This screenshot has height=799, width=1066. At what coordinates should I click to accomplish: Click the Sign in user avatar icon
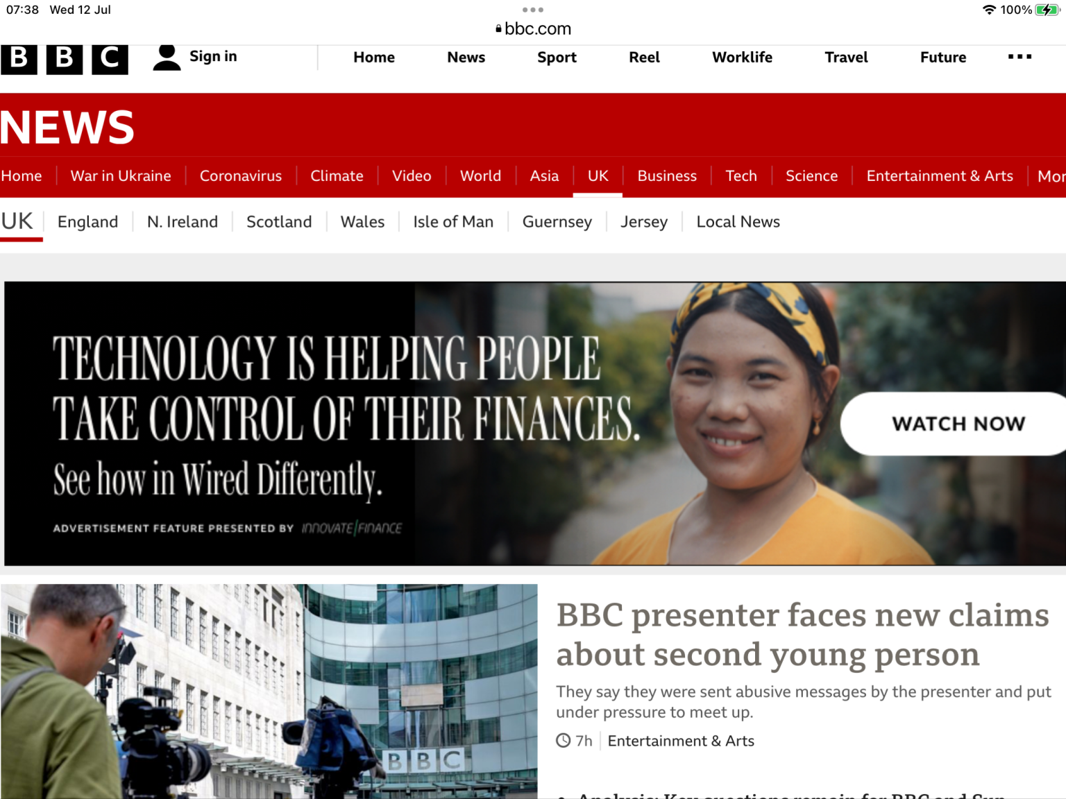point(167,58)
